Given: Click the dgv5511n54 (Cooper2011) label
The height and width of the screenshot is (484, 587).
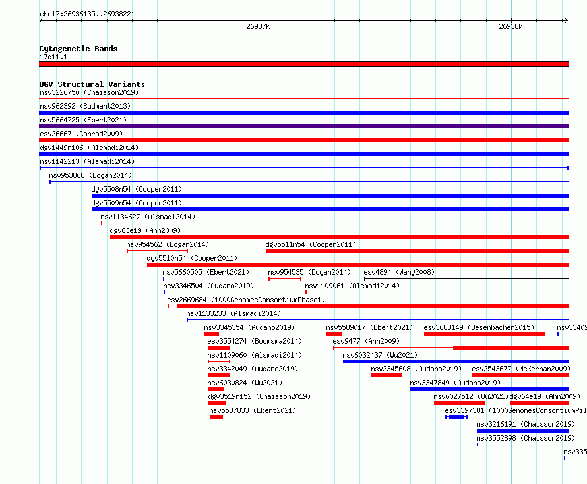Looking at the screenshot, I should click(311, 244).
